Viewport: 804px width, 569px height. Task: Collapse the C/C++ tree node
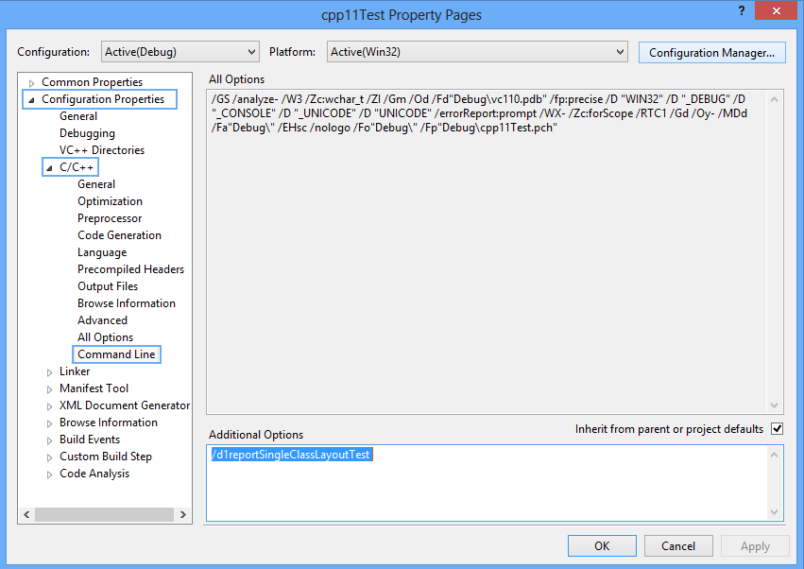49,168
